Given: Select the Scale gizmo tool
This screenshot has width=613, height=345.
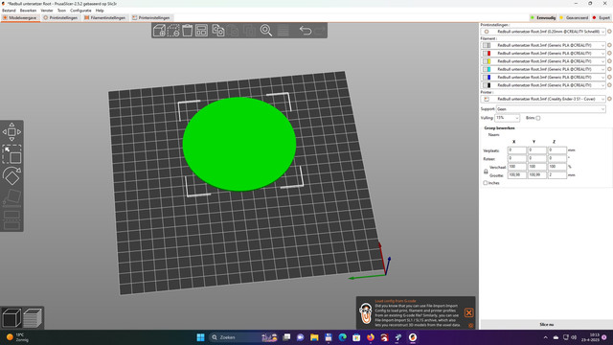Looking at the screenshot, I should click(11, 154).
